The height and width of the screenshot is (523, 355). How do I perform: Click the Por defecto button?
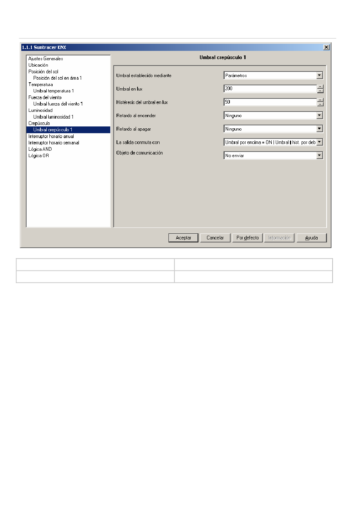coord(247,238)
